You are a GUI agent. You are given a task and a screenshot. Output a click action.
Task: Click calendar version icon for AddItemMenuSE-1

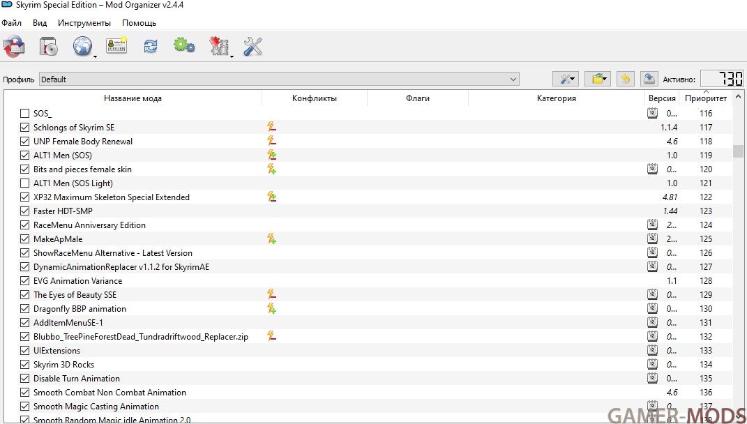pos(652,322)
